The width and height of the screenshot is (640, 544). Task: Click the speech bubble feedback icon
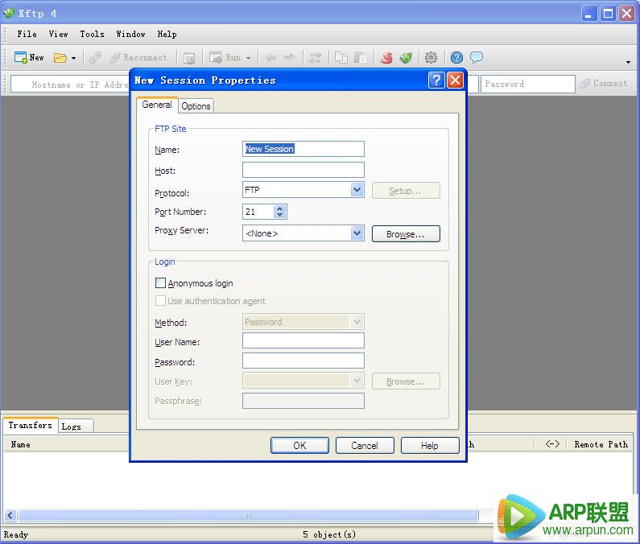(x=477, y=58)
